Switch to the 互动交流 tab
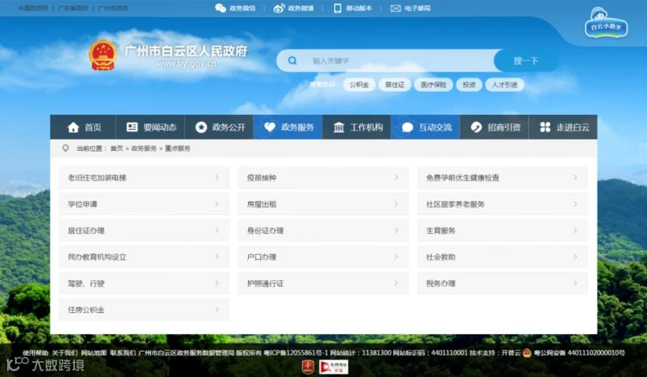 426,127
